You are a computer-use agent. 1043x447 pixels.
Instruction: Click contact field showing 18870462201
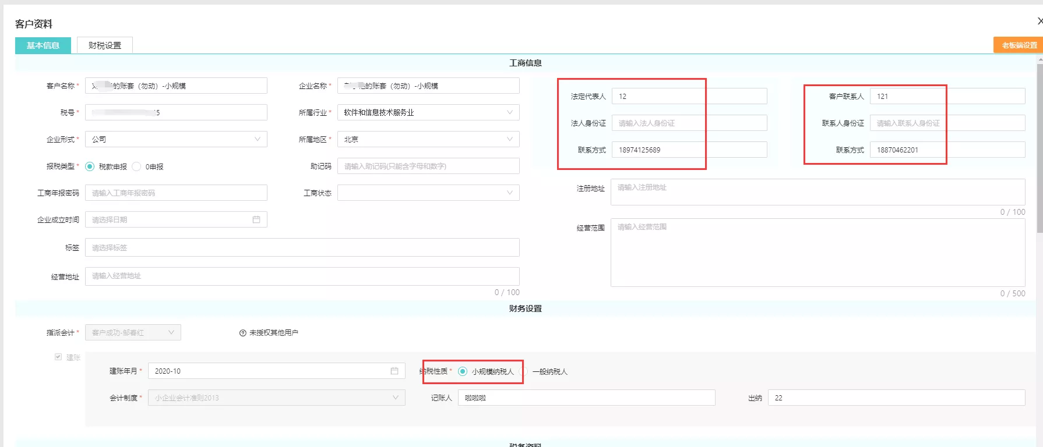point(947,150)
